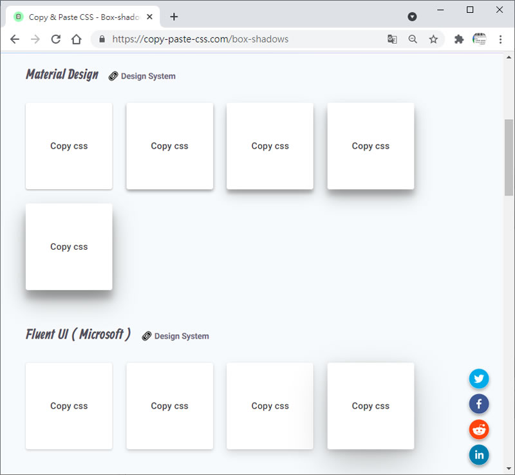Copy css of third Material Design card
Screen dimensions: 515x475
[270, 146]
